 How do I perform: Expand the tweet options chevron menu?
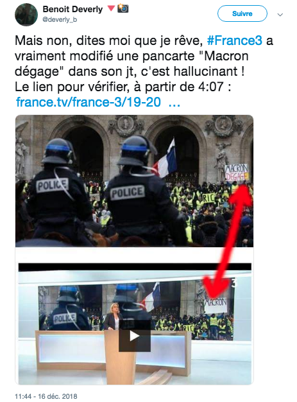click(x=280, y=15)
